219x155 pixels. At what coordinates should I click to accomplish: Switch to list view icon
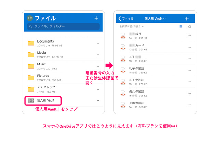181,26
